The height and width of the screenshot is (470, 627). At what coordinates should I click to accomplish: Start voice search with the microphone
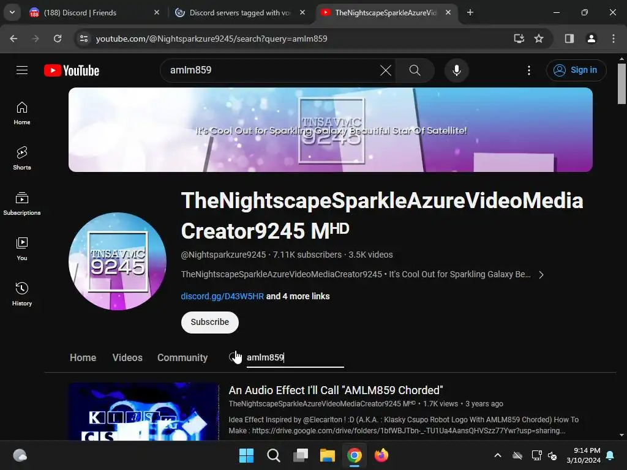(456, 70)
